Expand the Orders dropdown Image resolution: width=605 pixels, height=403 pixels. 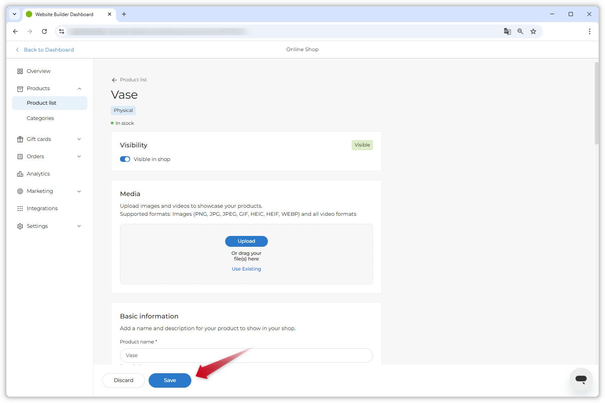point(79,156)
